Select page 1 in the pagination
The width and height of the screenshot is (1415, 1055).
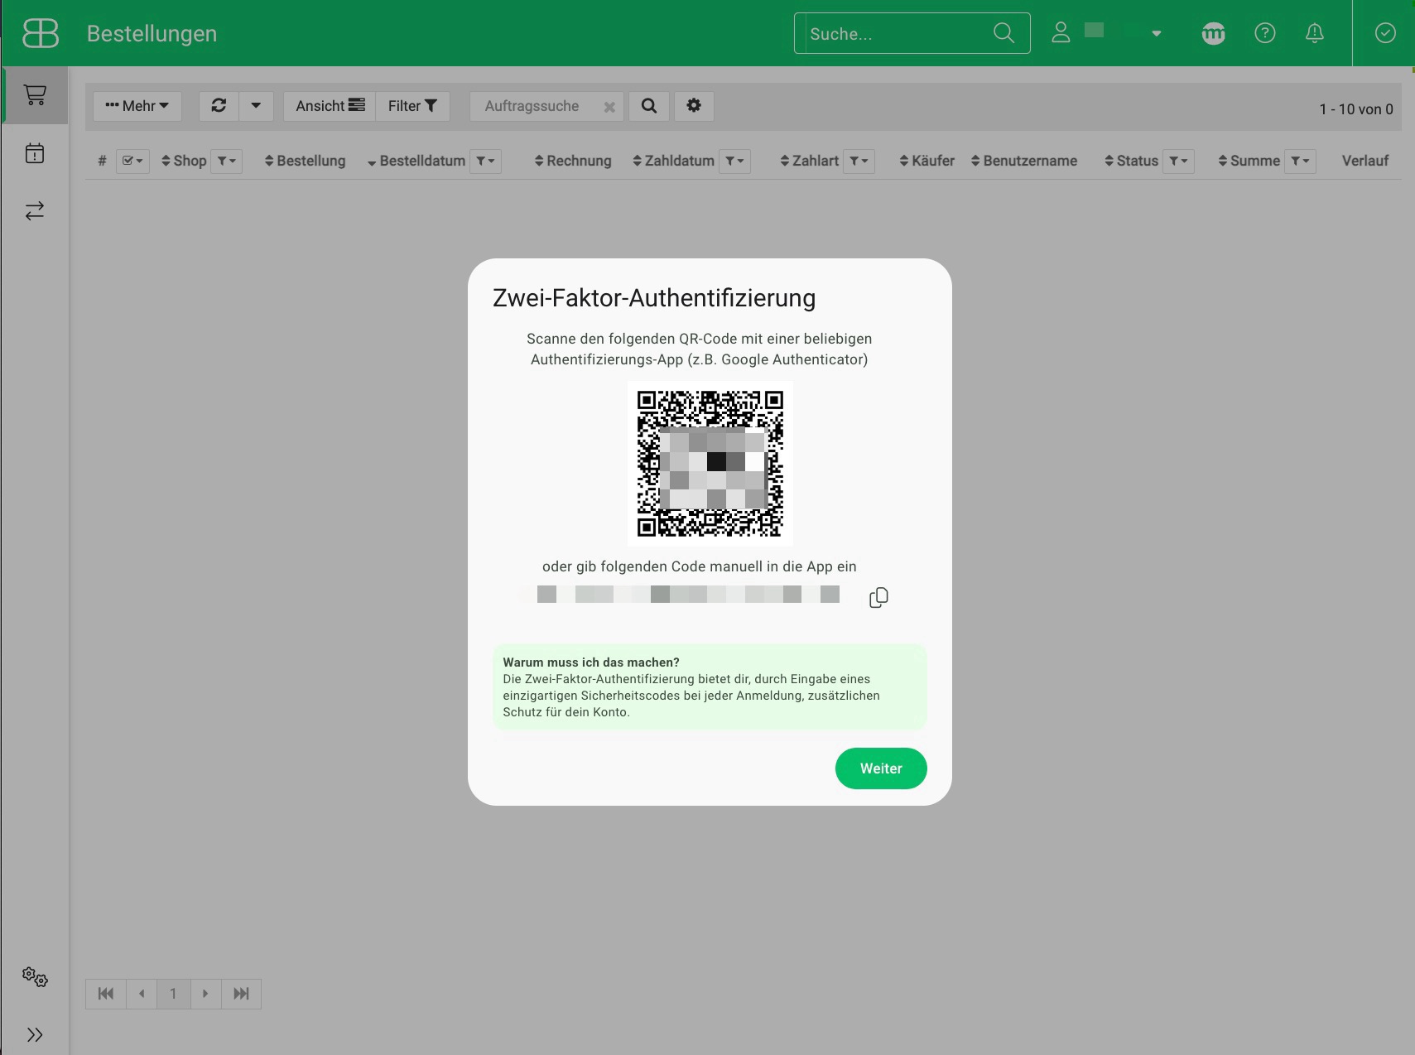click(173, 994)
